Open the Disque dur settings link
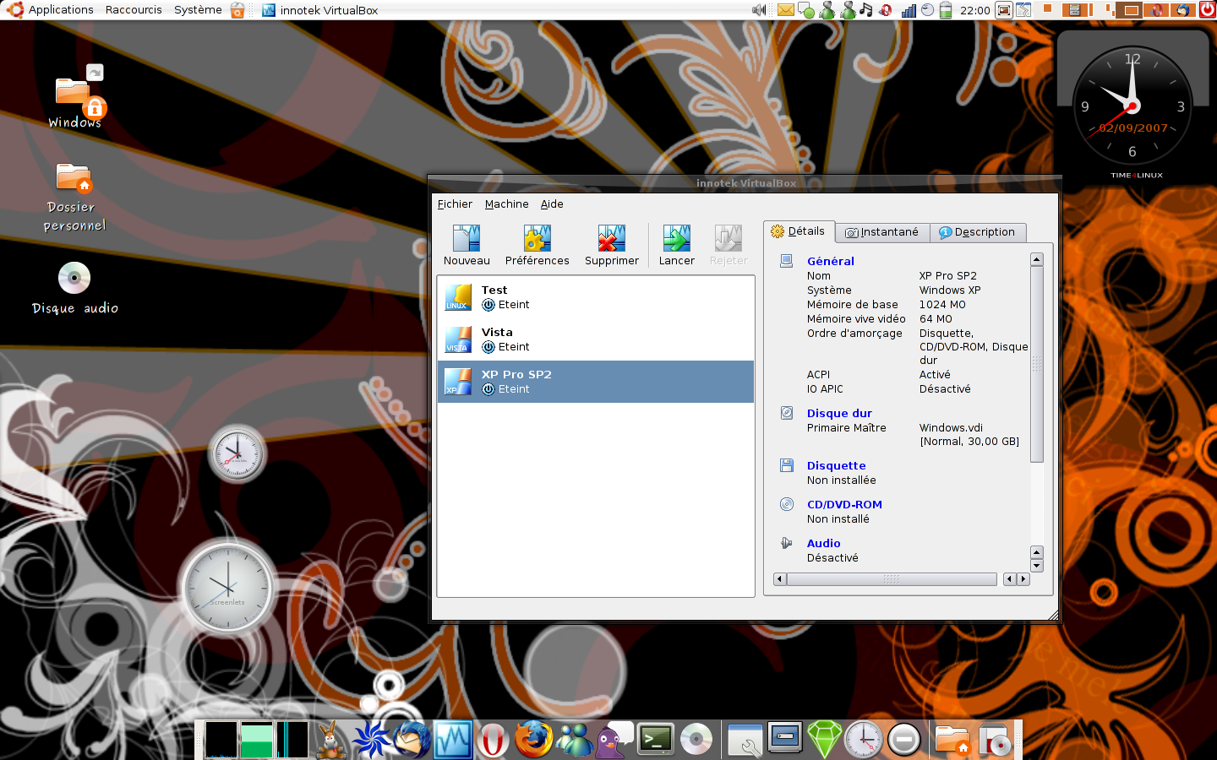The height and width of the screenshot is (760, 1217). coord(839,414)
